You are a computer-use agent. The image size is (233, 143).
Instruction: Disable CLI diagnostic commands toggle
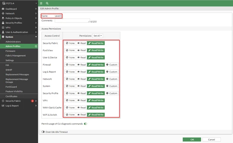click(x=86, y=124)
